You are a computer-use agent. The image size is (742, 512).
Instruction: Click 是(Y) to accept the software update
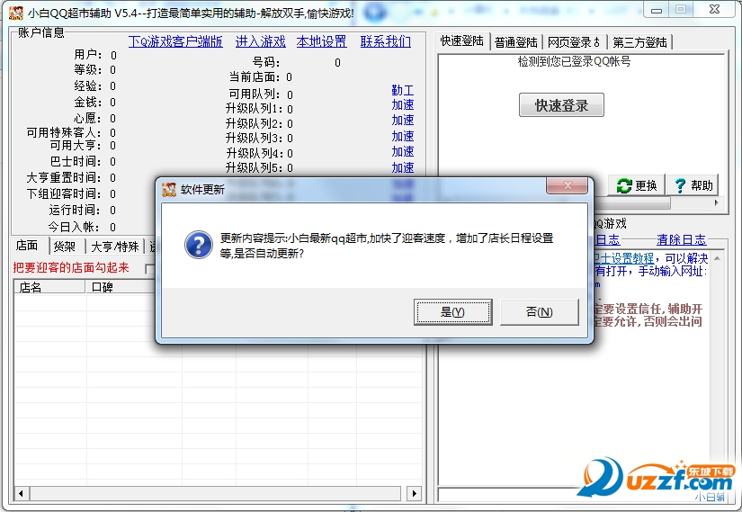point(453,312)
